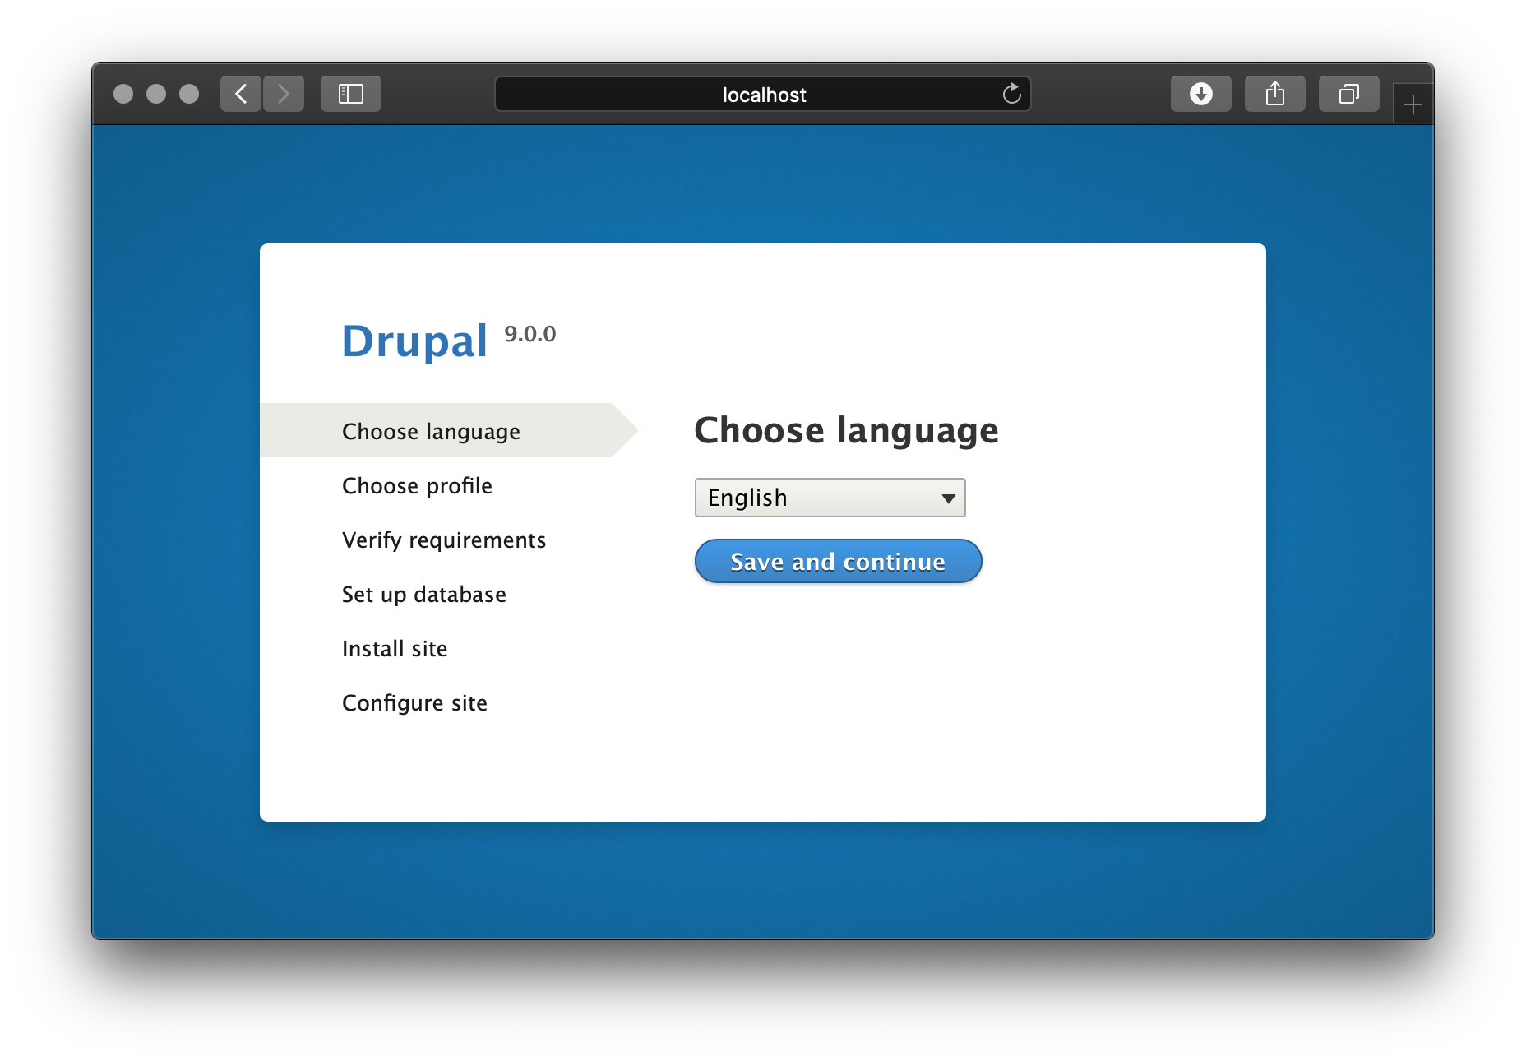This screenshot has height=1061, width=1526.
Task: Open the English language dropdown
Action: (x=822, y=498)
